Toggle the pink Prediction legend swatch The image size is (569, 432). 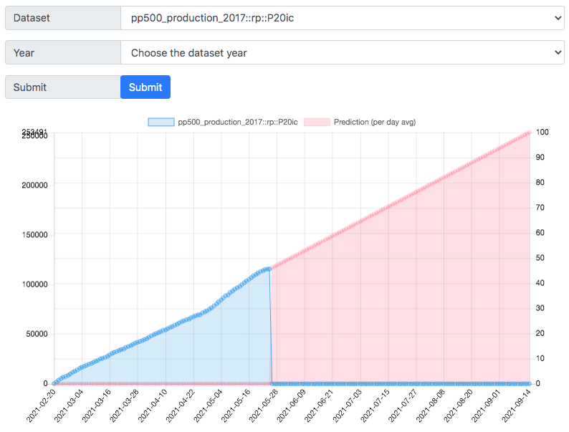point(317,122)
